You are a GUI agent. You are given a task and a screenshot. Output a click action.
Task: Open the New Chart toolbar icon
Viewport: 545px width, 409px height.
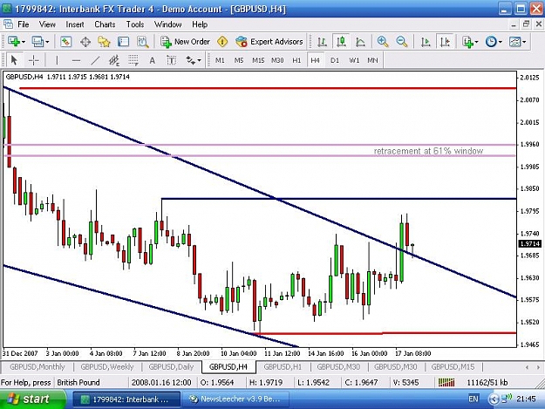coord(14,42)
